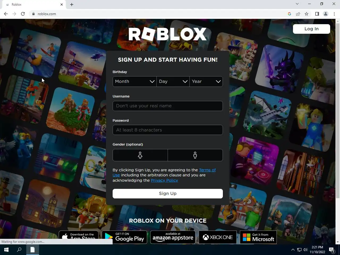Select the male gender icon
Viewport: 340px width, 255px height.
pyautogui.click(x=195, y=155)
